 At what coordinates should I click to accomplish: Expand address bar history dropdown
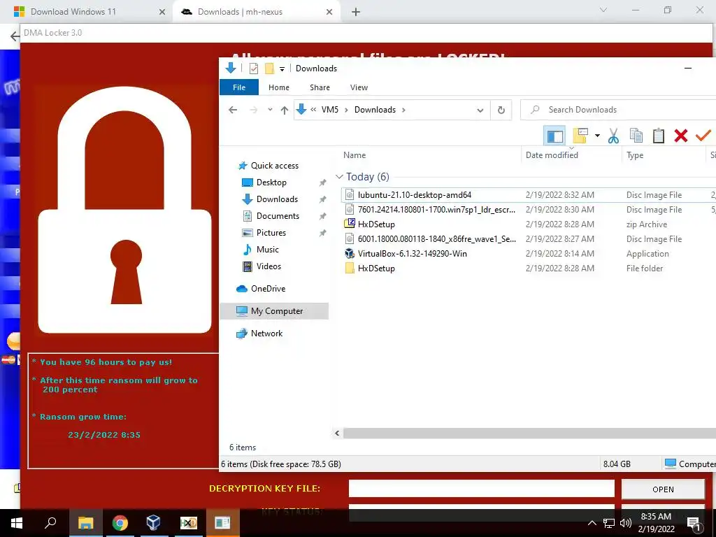[480, 110]
